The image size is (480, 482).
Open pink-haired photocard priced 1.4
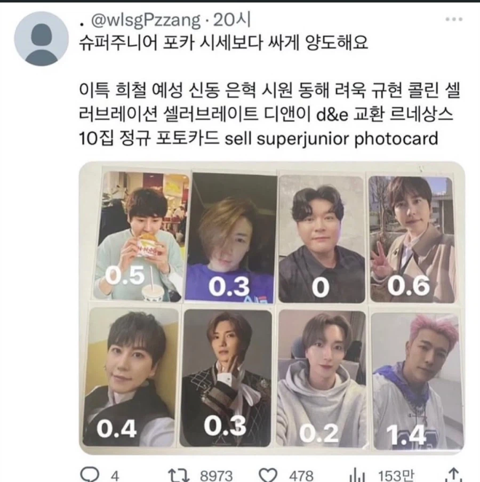(414, 380)
